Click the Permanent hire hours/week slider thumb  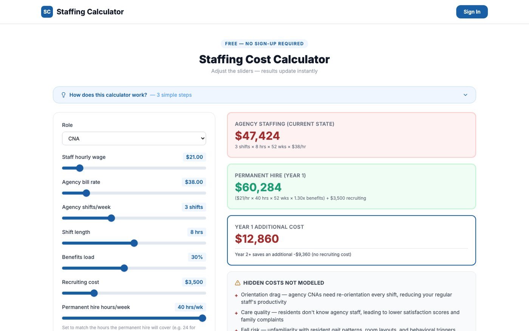203,318
